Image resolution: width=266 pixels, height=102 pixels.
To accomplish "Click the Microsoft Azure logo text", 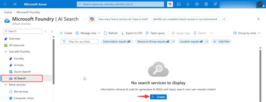I will [35, 4].
